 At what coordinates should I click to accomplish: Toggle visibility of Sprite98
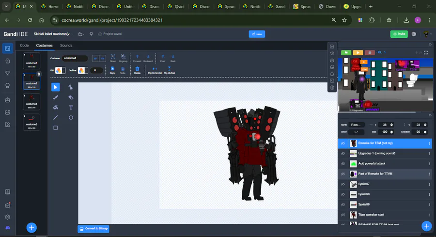[343, 194]
